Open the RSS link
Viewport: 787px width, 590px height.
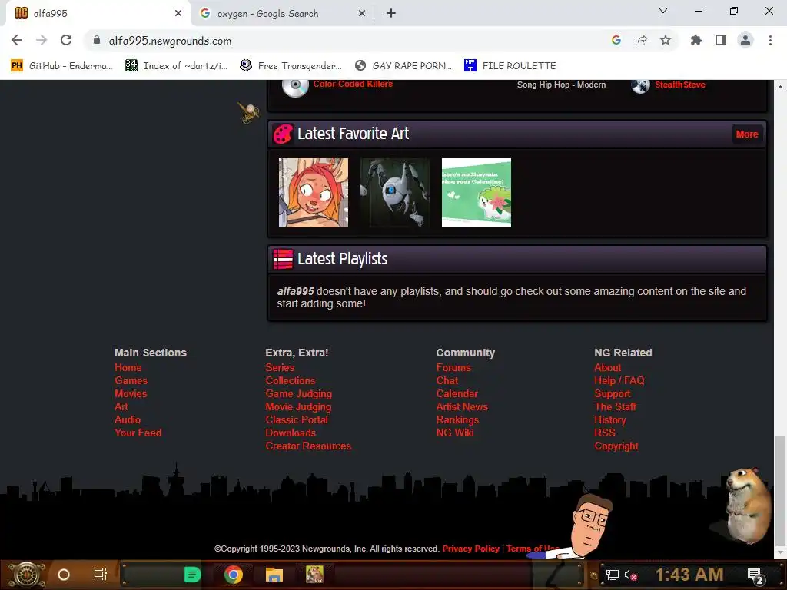pos(605,433)
